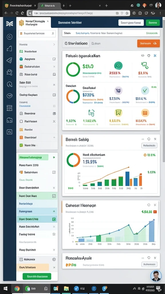Open the user avatar chat bubble
This screenshot has height=294, width=165.
156,276
